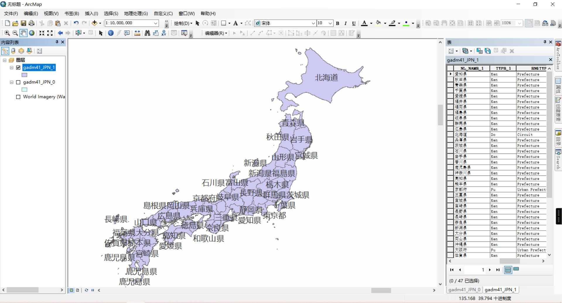Open the viewer window tool
Viewport: 562px width, 303px height.
(184, 33)
